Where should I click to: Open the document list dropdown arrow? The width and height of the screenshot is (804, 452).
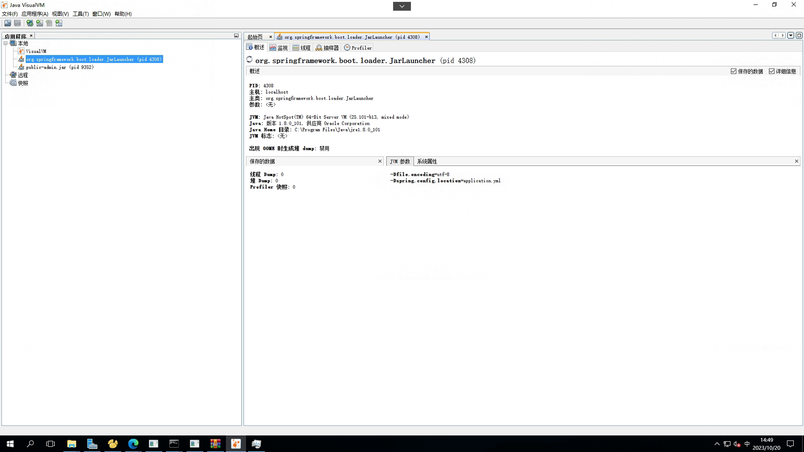coord(791,35)
